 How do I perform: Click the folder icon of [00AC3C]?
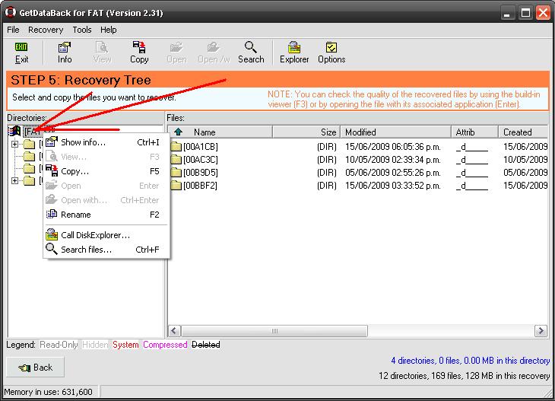tap(176, 159)
